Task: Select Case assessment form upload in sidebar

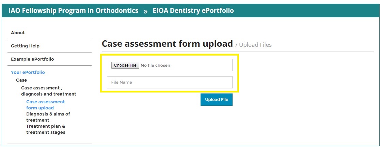Action: click(45, 105)
